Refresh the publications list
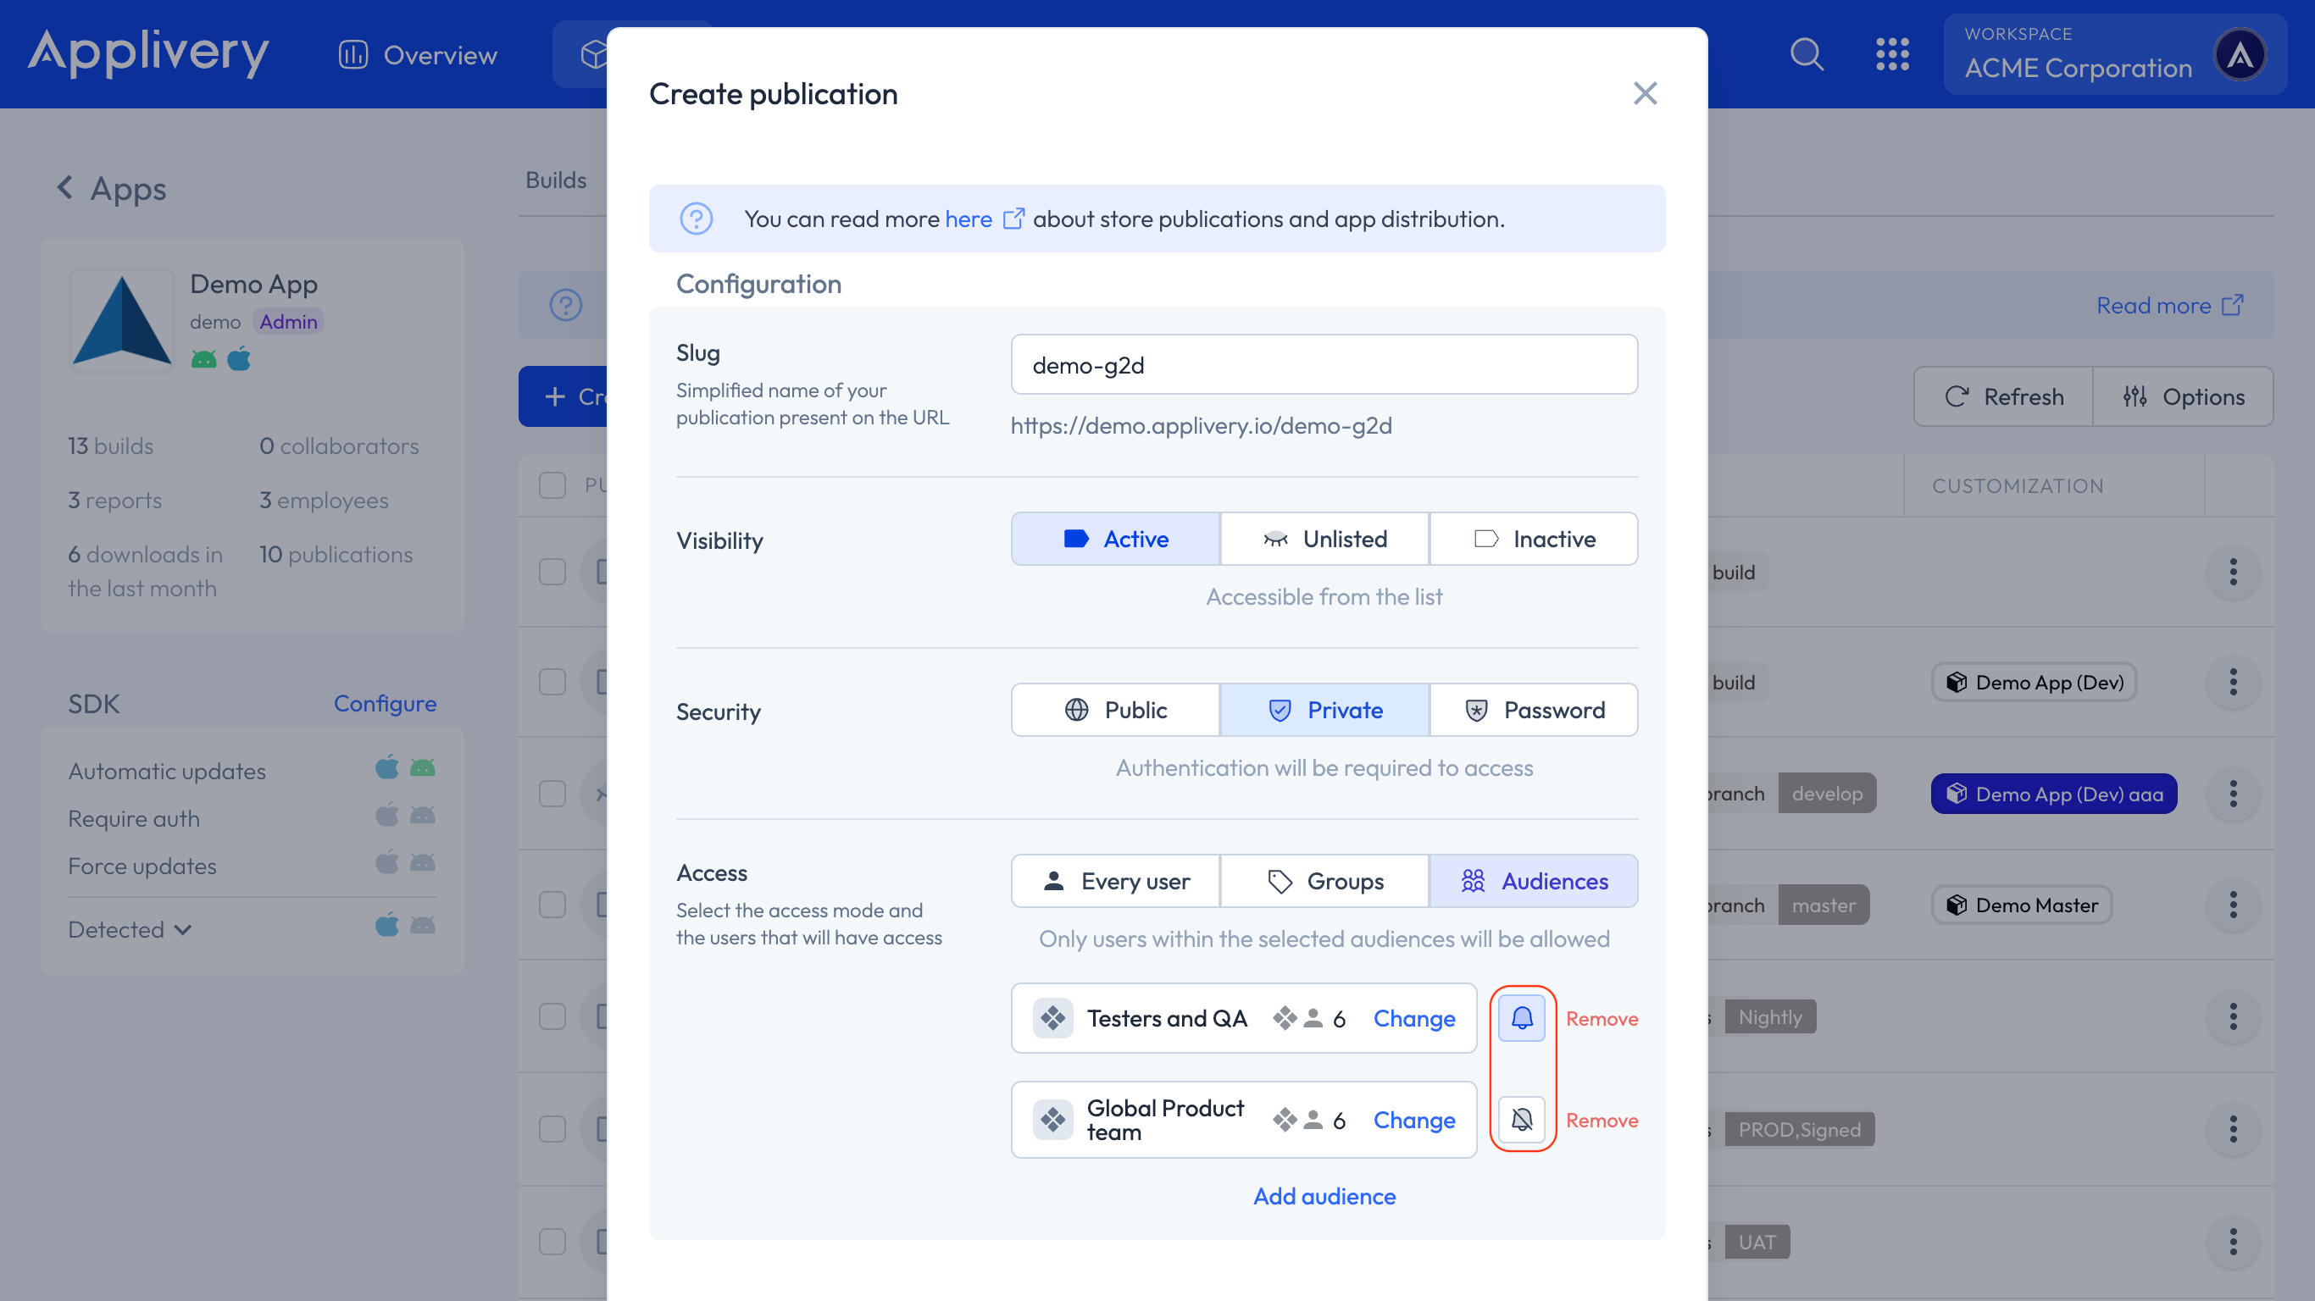The width and height of the screenshot is (2315, 1301). [2002, 396]
